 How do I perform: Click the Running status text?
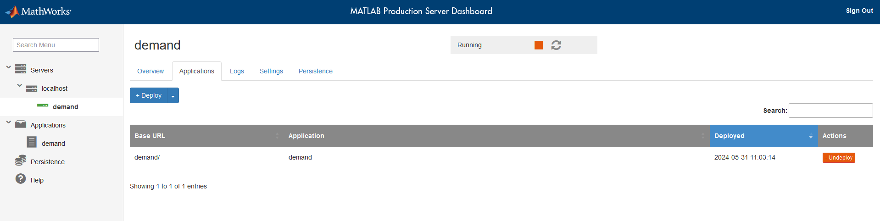click(x=469, y=45)
